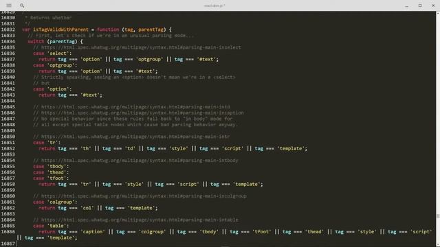Click case 'optgroup' line
440x247 pixels.
coord(55,65)
